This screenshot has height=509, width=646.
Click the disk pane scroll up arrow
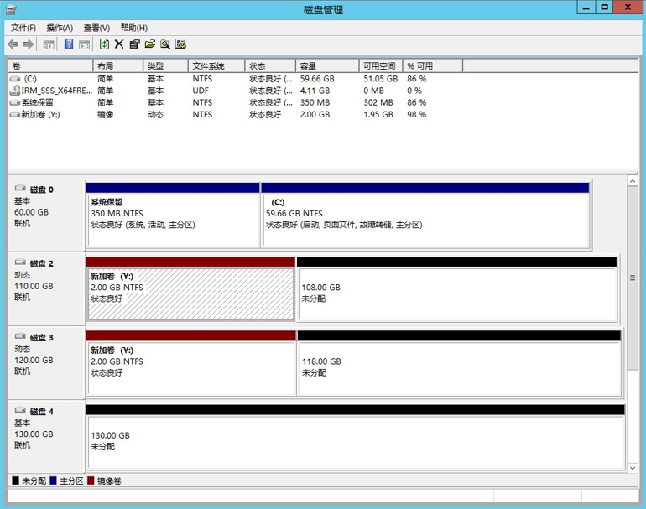pyautogui.click(x=633, y=181)
